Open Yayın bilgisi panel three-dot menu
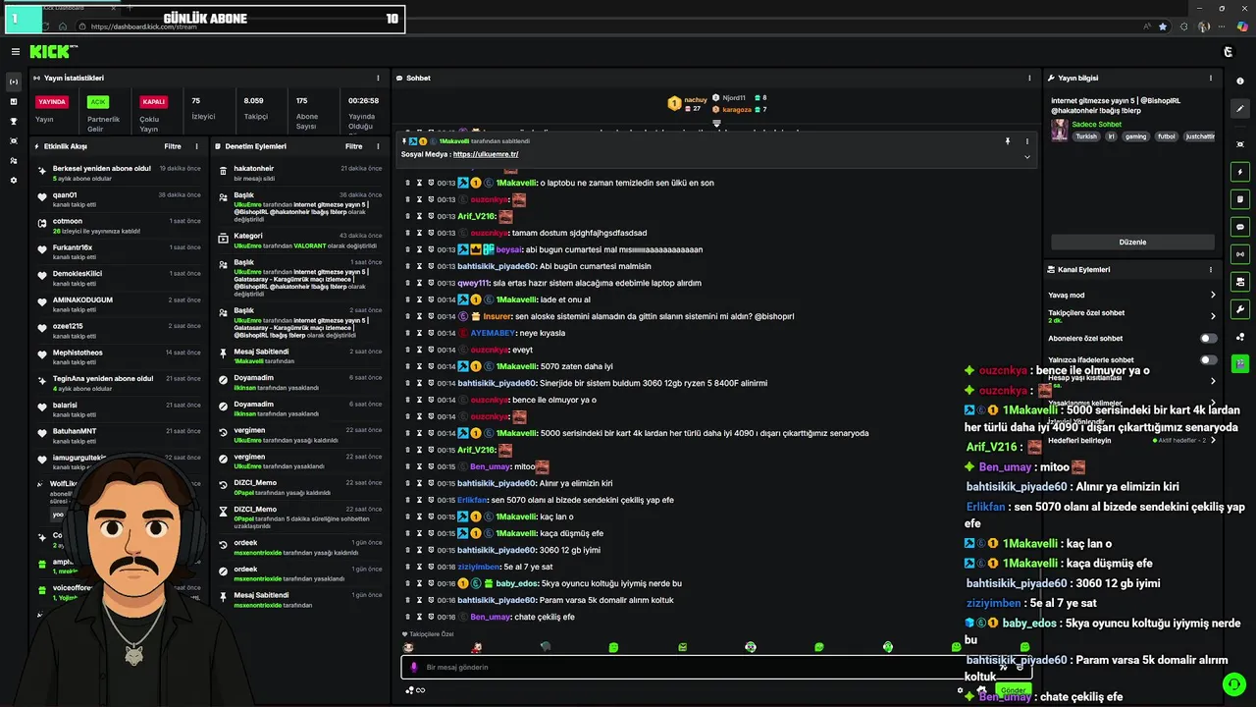Viewport: 1256px width, 707px height. pos(1211,78)
